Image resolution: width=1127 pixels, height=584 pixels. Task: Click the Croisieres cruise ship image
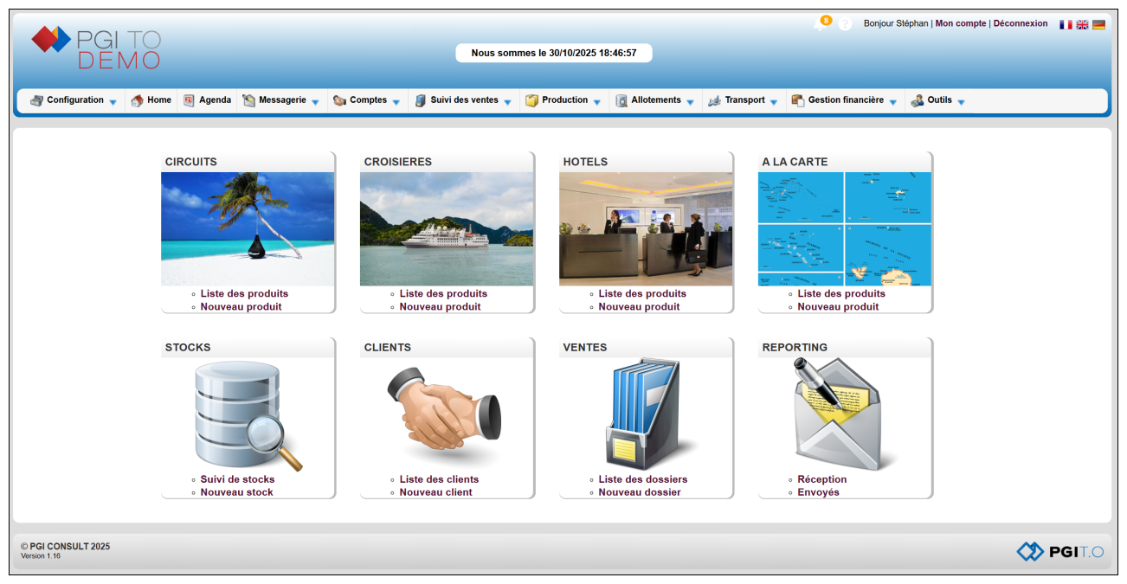tap(447, 229)
